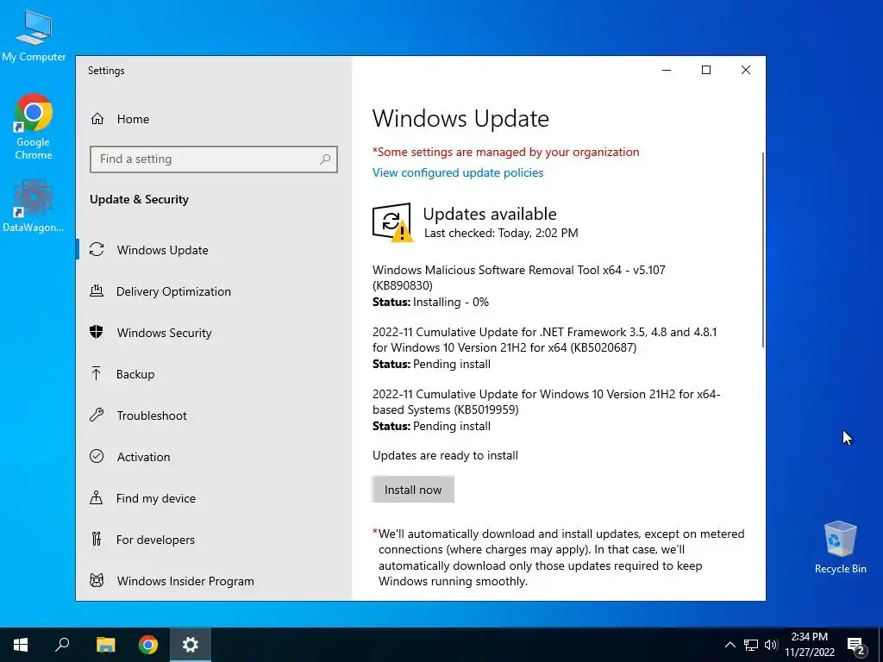Click 'Status: Installing - 0%' text
This screenshot has width=883, height=662.
[430, 302]
